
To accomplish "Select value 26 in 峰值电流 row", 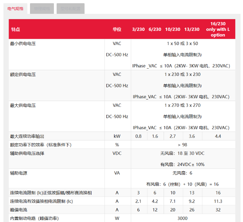I will (192, 210).
